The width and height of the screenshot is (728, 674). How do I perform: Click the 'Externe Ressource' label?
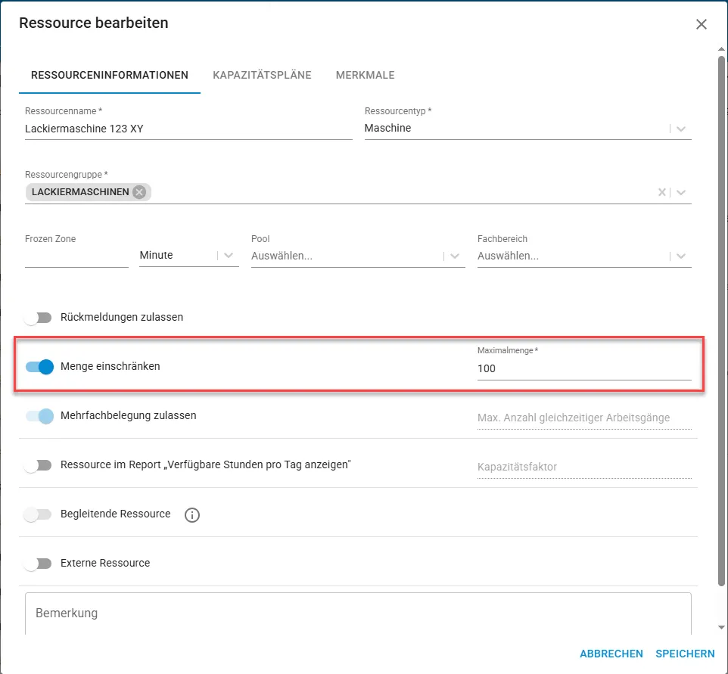[105, 563]
